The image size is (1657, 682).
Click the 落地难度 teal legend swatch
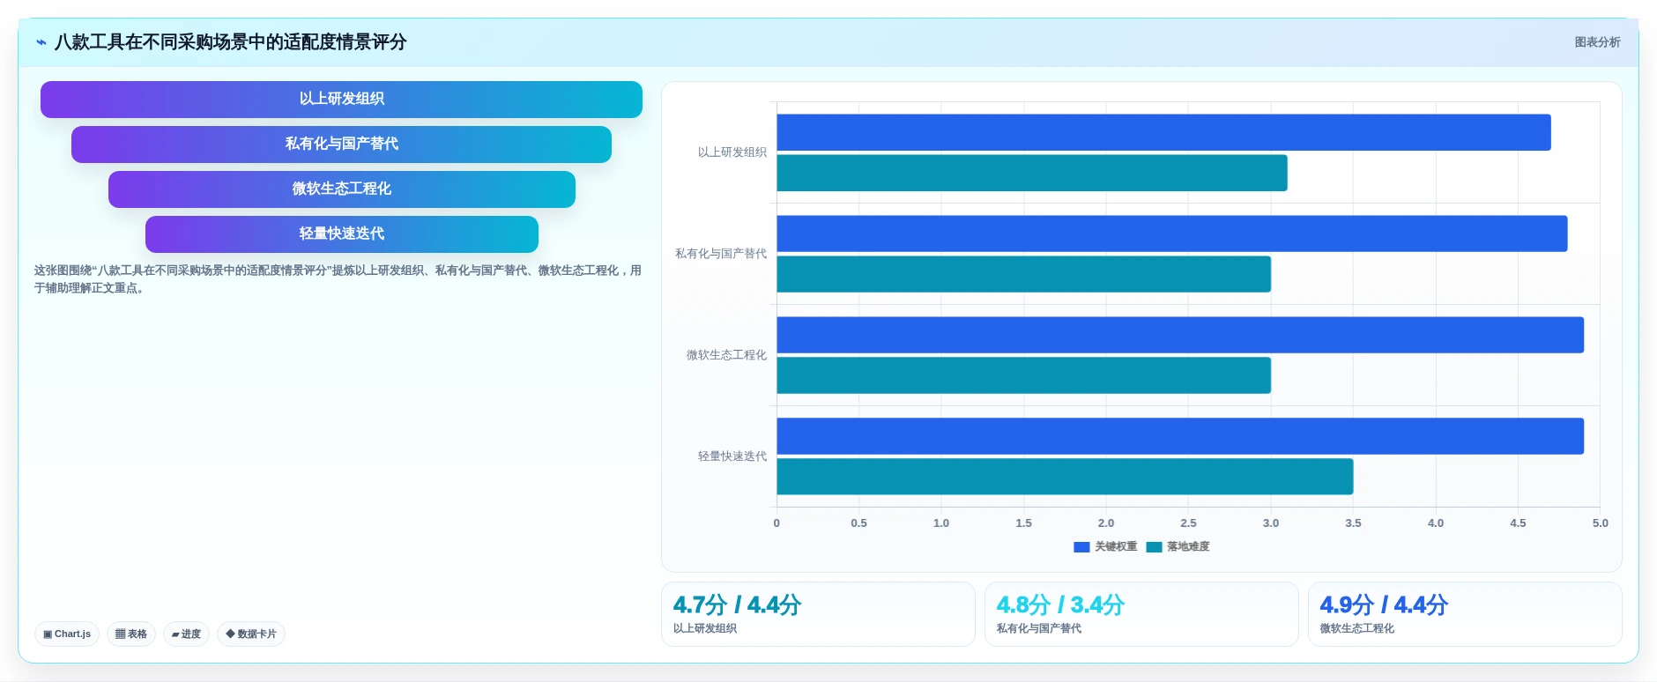[1154, 547]
